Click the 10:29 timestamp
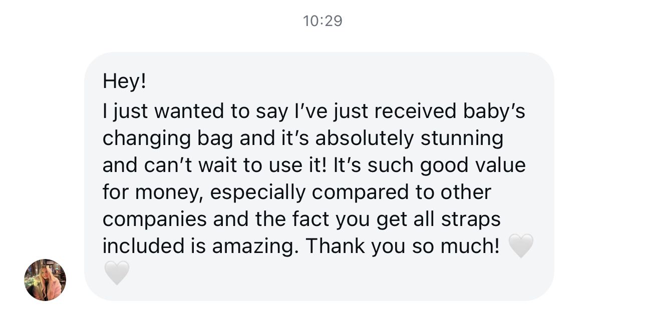The image size is (646, 320). (x=322, y=21)
